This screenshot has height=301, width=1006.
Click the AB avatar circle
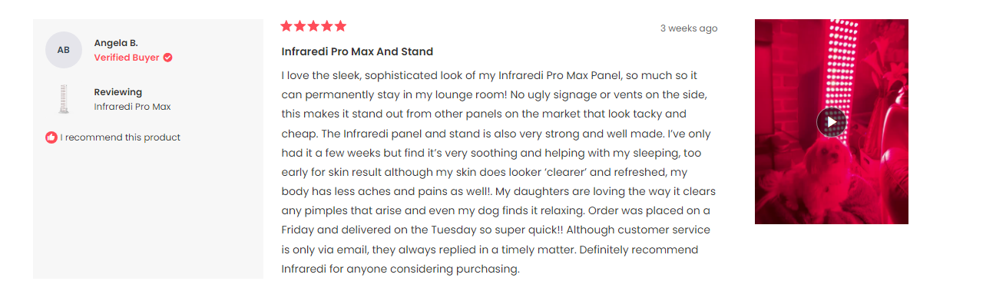[64, 50]
